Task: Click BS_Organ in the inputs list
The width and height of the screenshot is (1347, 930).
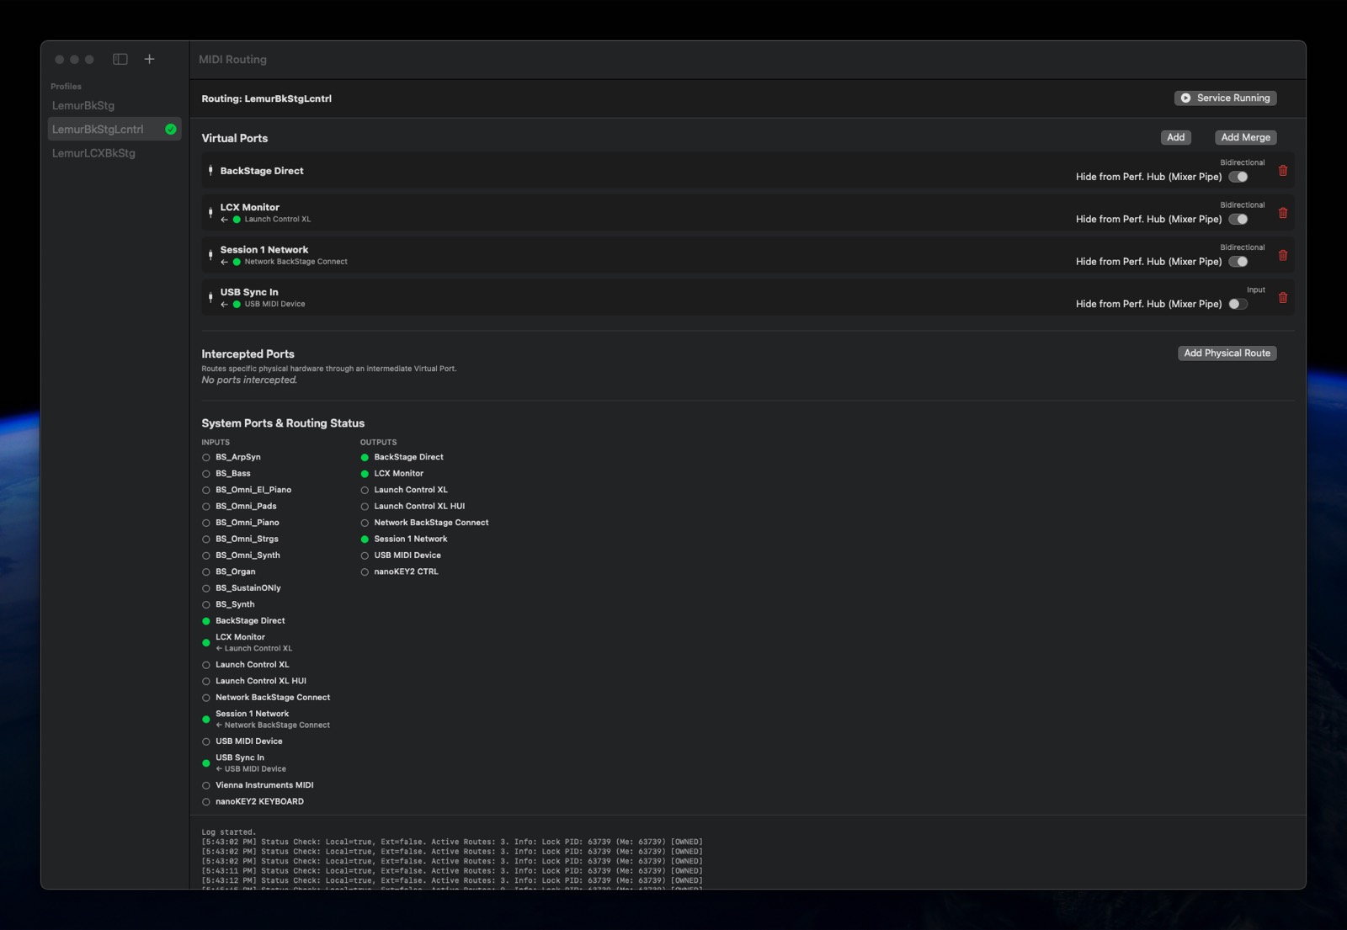Action: 236,572
